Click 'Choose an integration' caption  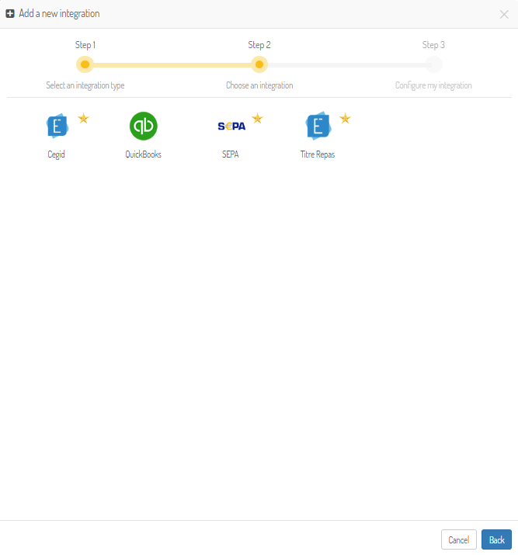point(259,85)
